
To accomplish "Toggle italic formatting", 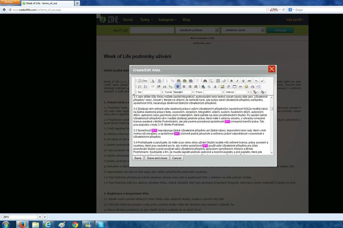I will (237, 81).
